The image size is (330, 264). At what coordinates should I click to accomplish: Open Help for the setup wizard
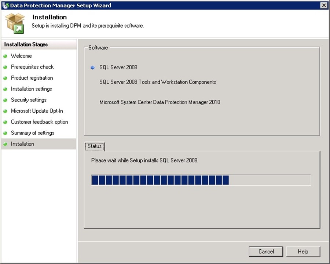point(303,252)
